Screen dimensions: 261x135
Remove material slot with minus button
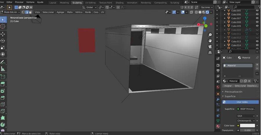257,68
